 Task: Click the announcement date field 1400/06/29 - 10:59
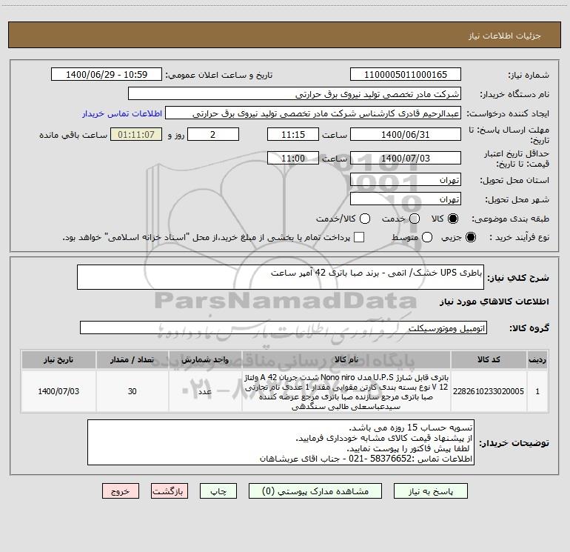(x=107, y=75)
